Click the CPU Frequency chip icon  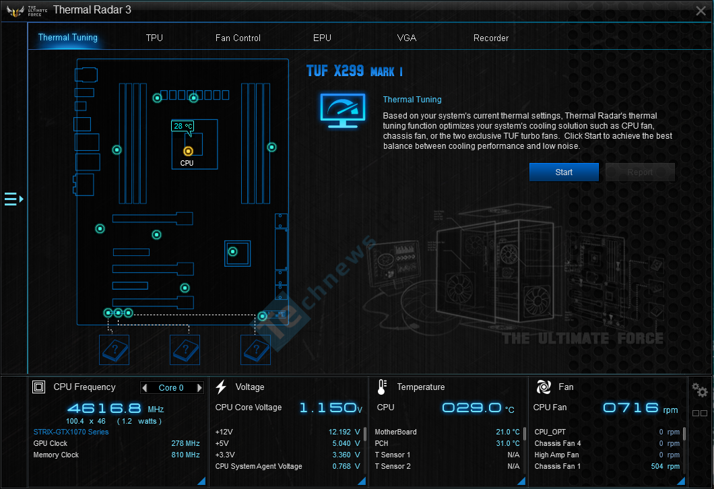point(38,387)
